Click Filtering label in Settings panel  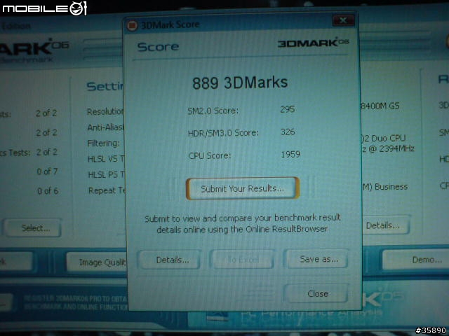click(x=104, y=143)
